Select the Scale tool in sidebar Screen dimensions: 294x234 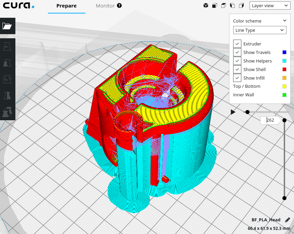(x=7, y=63)
